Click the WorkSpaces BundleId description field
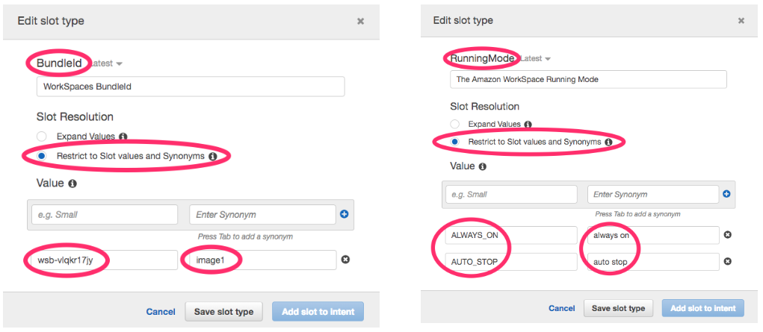The height and width of the screenshot is (332, 763). [x=190, y=87]
